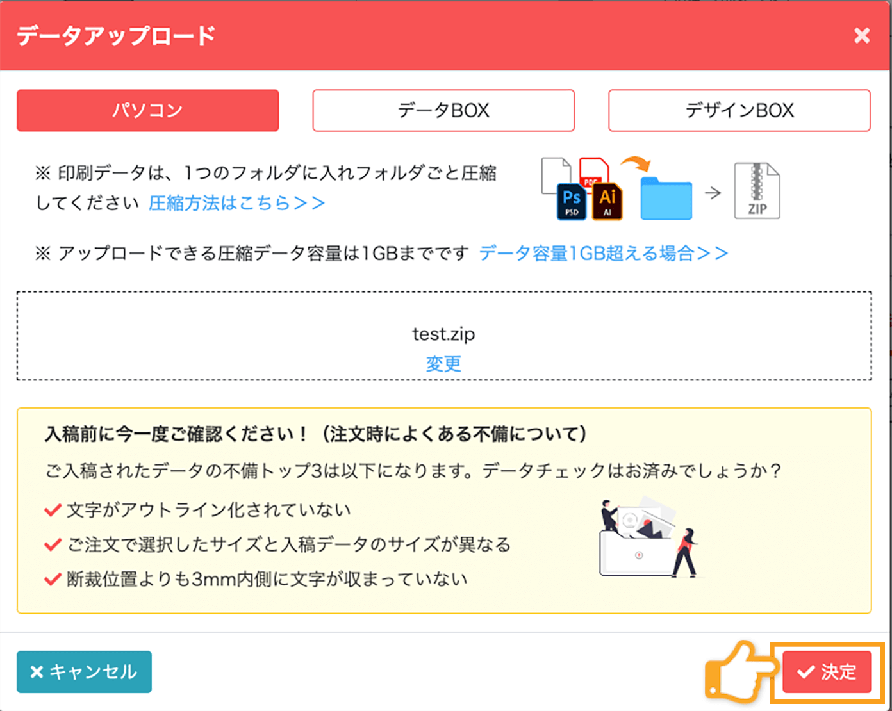The width and height of the screenshot is (892, 711).
Task: Click 変更 to change the uploaded file
Action: pos(443,364)
